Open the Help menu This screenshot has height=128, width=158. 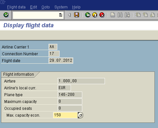(76, 7)
